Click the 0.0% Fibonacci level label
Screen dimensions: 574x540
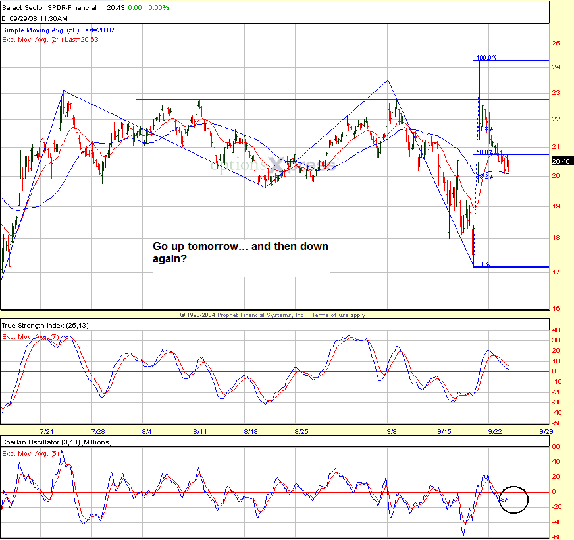pyautogui.click(x=483, y=264)
